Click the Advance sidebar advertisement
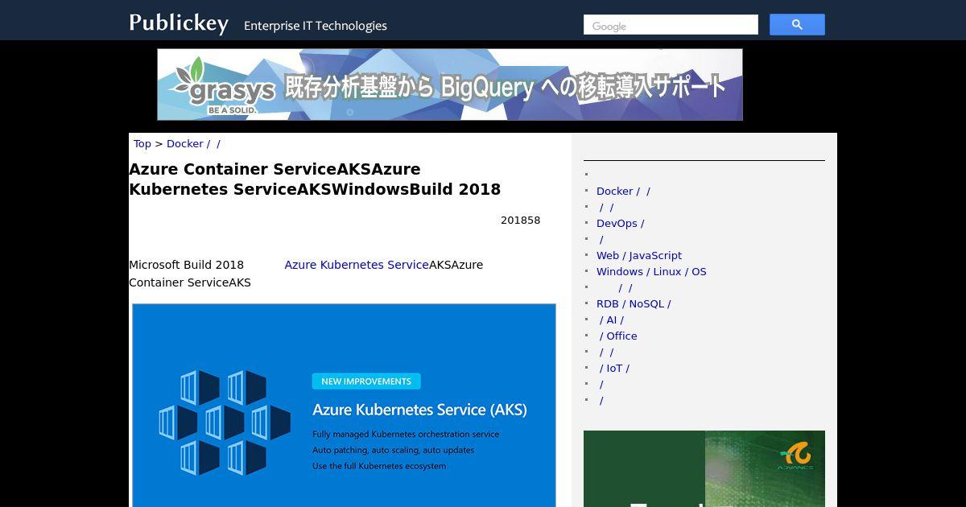Screen dimensions: 966x507 click(x=704, y=468)
